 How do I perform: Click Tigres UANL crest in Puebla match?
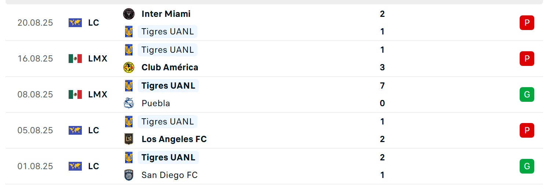pyautogui.click(x=128, y=86)
